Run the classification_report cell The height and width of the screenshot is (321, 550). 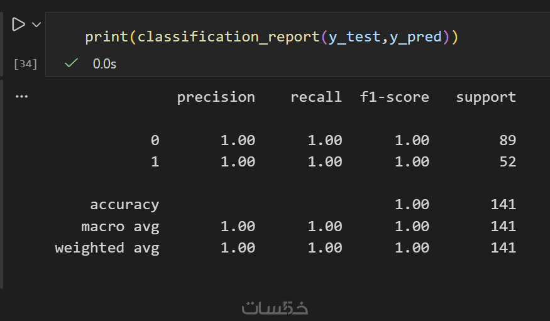tap(18, 24)
